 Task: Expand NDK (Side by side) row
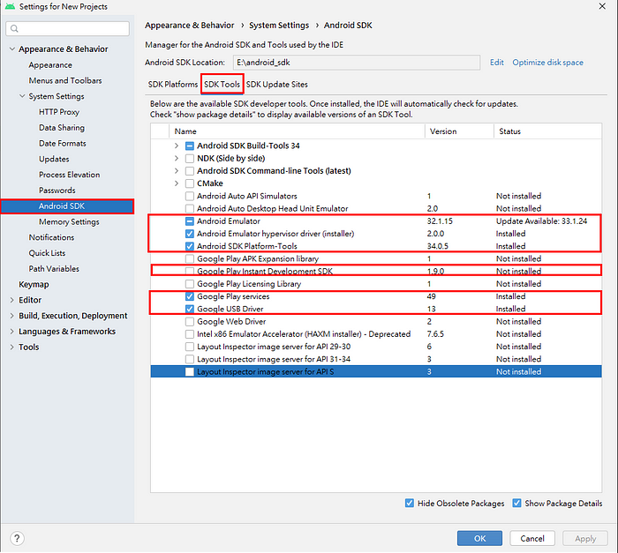click(177, 159)
